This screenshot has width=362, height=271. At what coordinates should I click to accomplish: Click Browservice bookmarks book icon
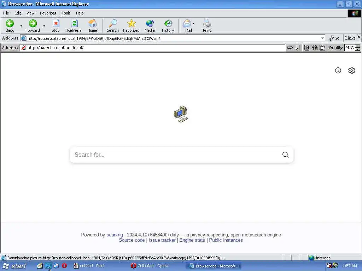tap(306, 48)
